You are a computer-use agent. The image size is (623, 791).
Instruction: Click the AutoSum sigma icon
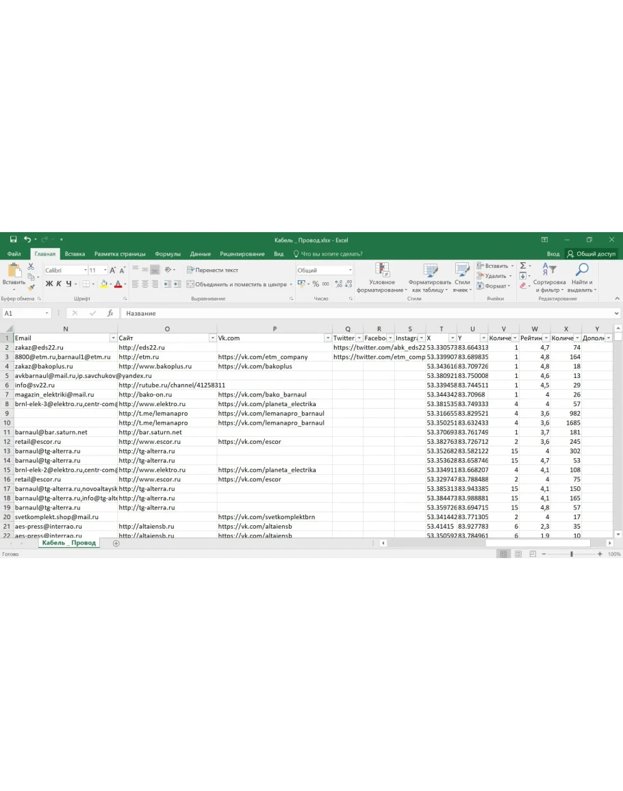point(523,266)
